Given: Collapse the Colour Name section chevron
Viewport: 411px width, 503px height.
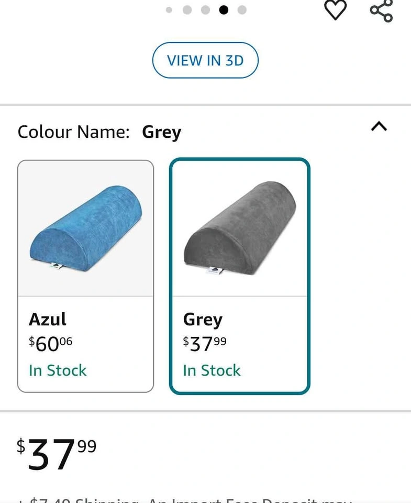Looking at the screenshot, I should pos(379,126).
